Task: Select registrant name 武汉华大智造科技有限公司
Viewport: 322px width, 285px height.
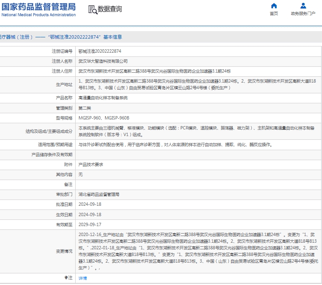Action: 103,61
